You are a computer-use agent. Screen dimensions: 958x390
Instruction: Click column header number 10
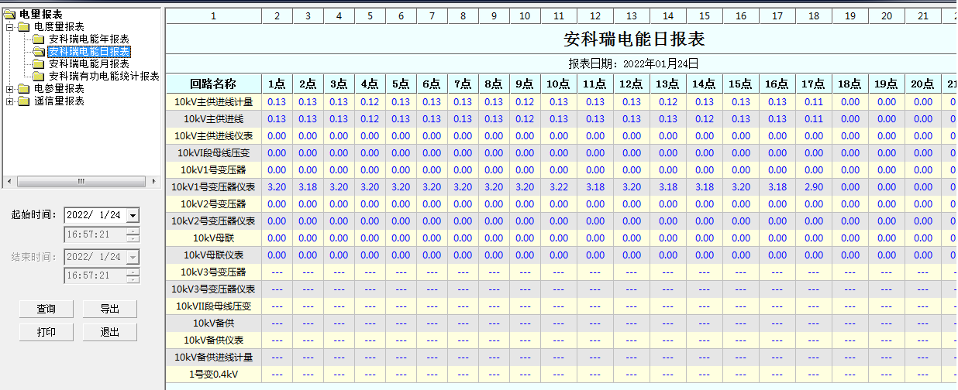[x=525, y=15]
